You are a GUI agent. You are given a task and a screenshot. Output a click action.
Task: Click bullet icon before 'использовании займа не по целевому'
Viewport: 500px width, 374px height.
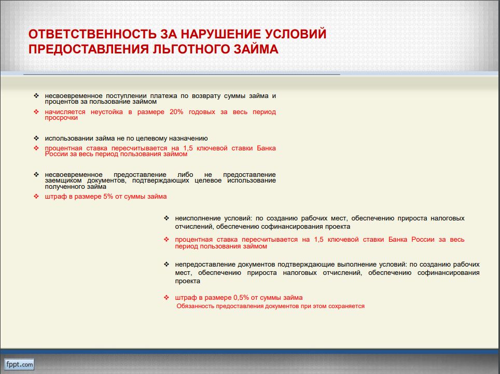click(36, 138)
